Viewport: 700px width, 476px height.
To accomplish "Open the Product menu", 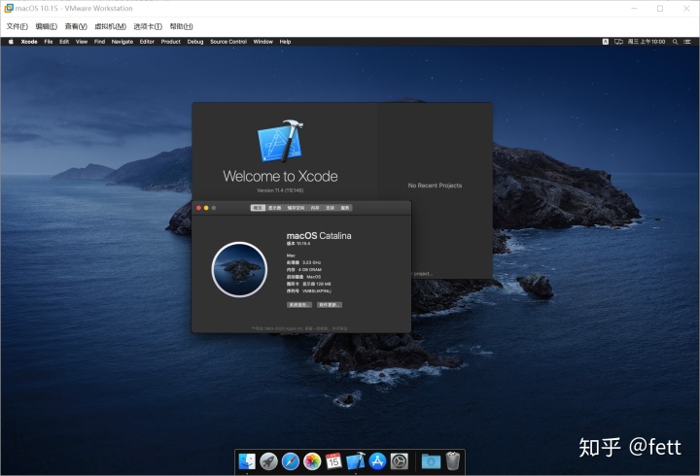I will [x=170, y=42].
